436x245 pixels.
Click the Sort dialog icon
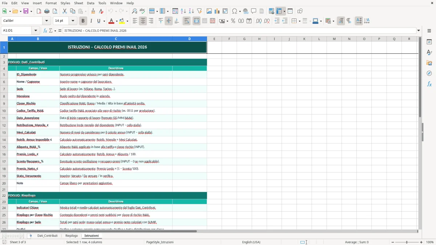point(175,11)
